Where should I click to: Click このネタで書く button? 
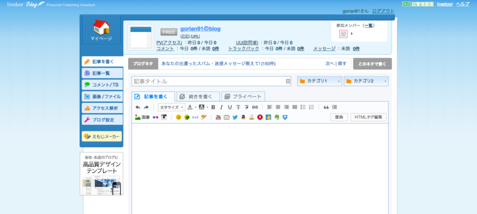372,64
